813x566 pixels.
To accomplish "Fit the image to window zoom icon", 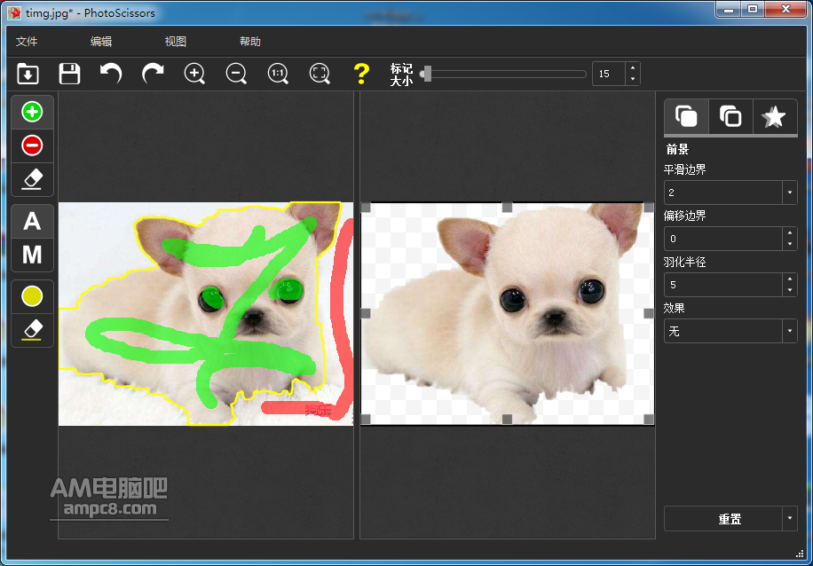I will pos(320,74).
